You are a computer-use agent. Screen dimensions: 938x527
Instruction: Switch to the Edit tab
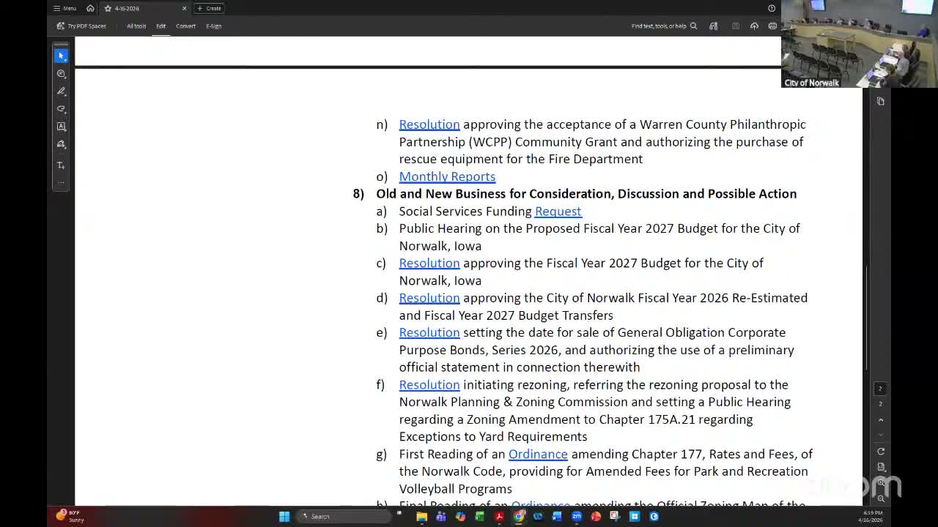(160, 26)
